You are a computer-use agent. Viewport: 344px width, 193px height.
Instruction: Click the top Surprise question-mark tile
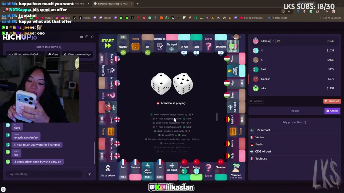(209, 43)
